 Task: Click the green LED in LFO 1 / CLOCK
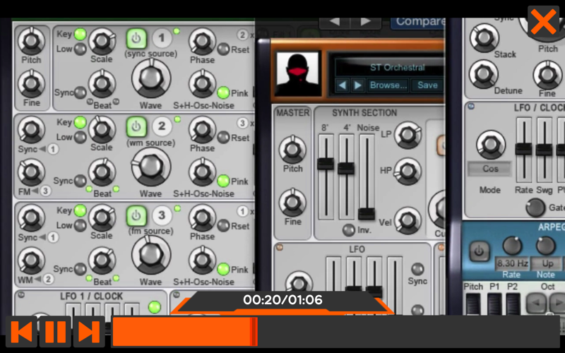click(154, 307)
